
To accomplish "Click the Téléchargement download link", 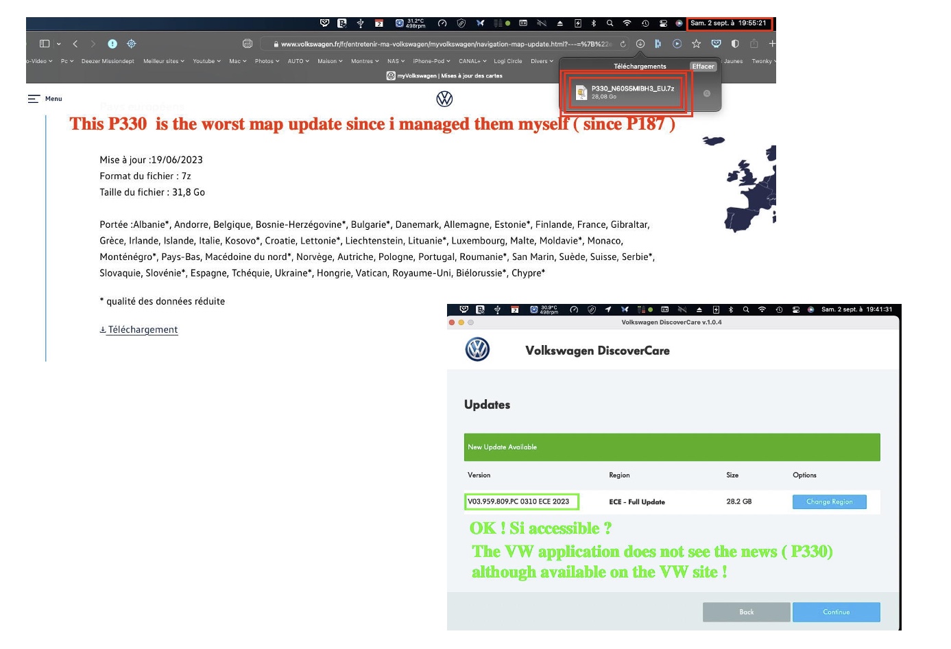I will coord(139,330).
